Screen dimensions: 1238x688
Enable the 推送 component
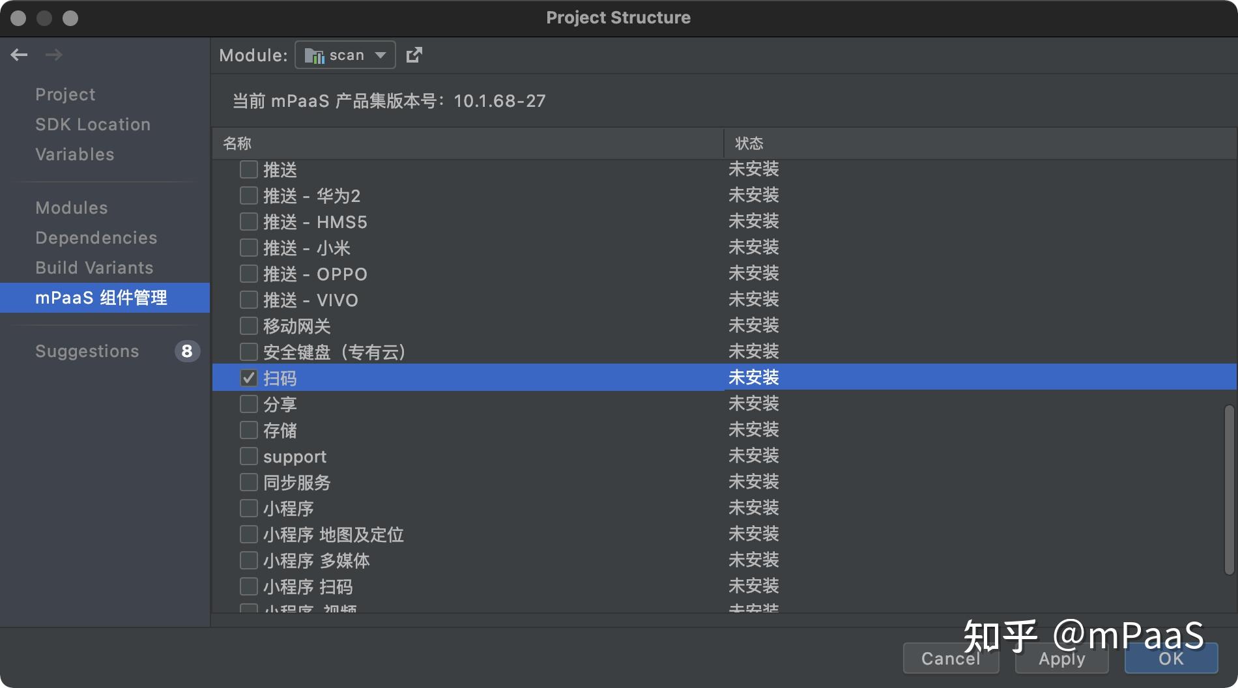[x=248, y=169]
